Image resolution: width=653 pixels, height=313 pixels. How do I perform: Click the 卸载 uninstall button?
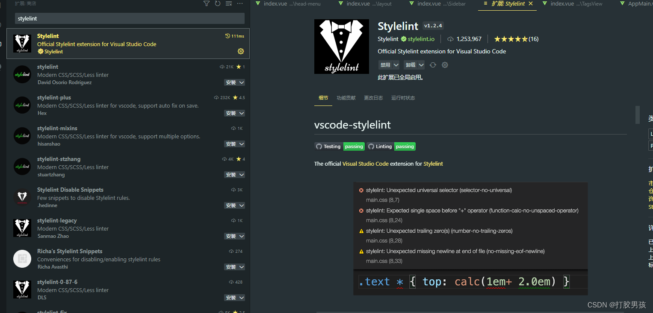(x=411, y=65)
